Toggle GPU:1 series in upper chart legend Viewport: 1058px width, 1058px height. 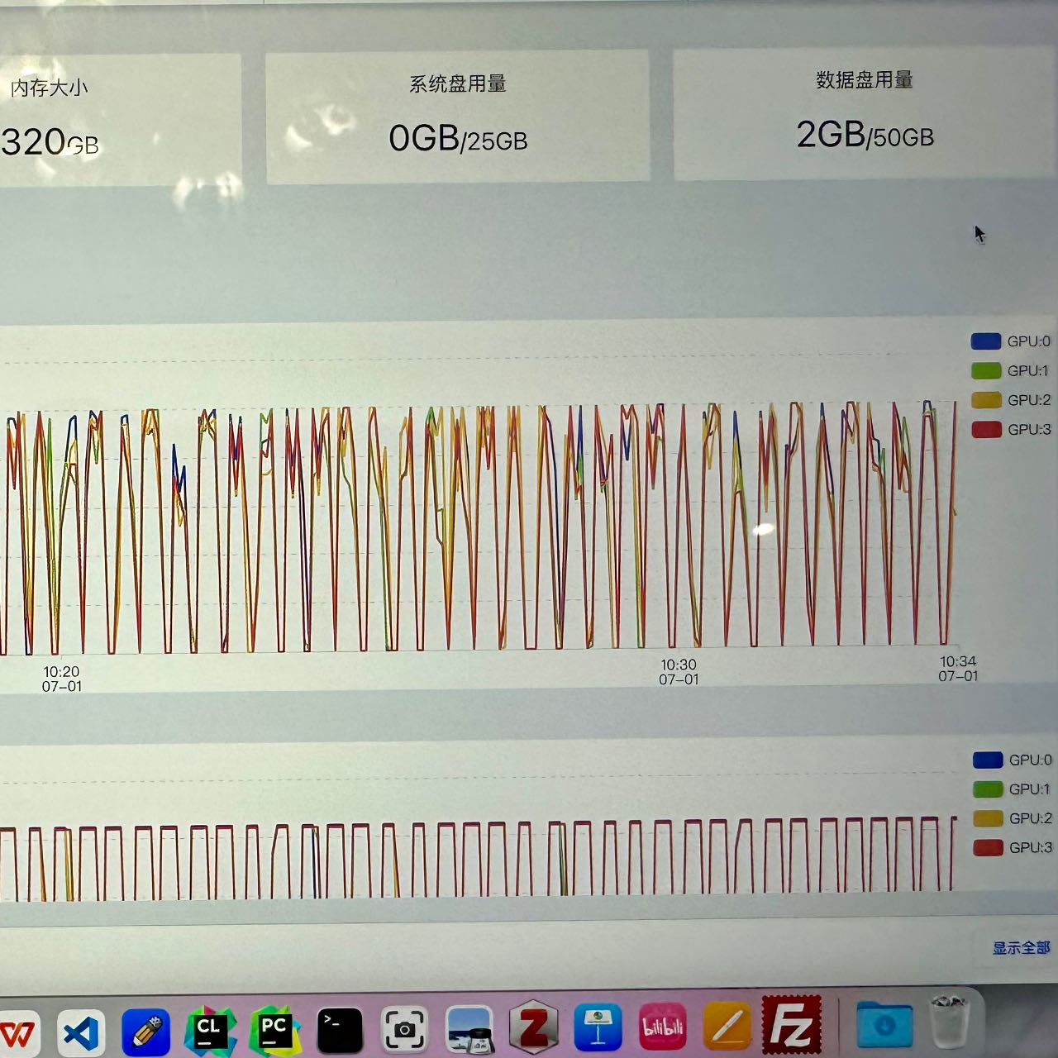pyautogui.click(x=1009, y=370)
